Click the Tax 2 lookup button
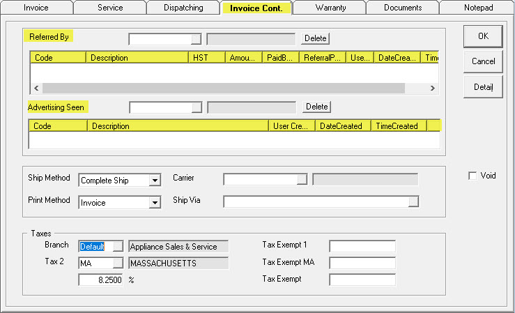The image size is (515, 313). pos(118,263)
